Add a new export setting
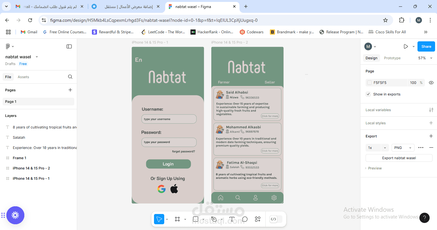 pyautogui.click(x=431, y=136)
